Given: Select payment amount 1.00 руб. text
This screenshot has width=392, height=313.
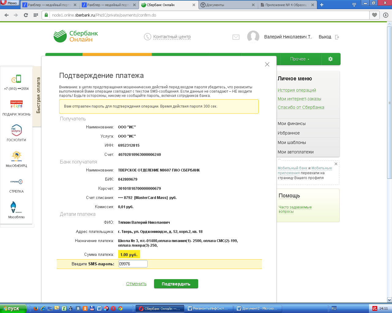Looking at the screenshot, I should (129, 255).
